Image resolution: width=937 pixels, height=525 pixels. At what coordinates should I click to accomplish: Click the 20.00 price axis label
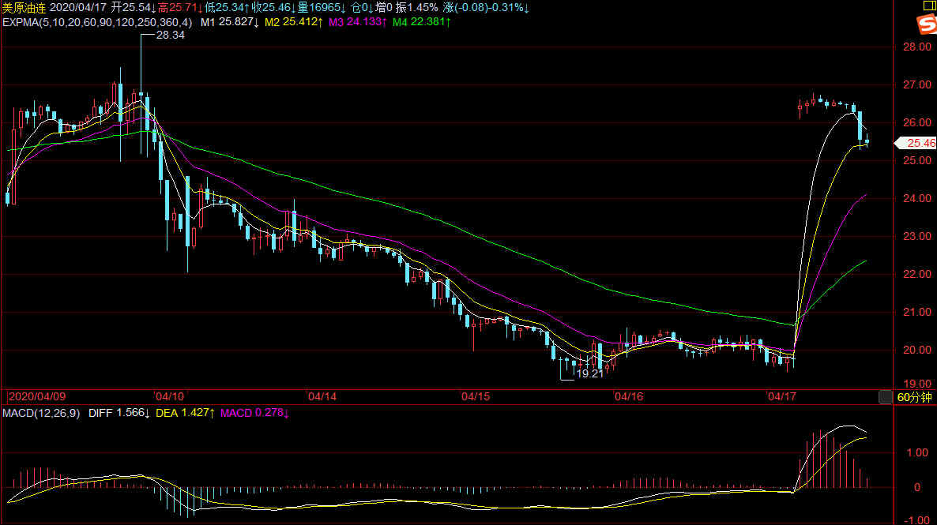click(916, 350)
